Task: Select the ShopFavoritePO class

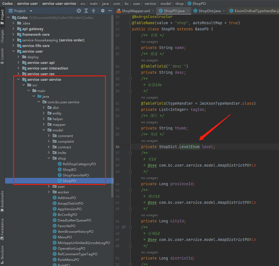Action: [x=76, y=175]
